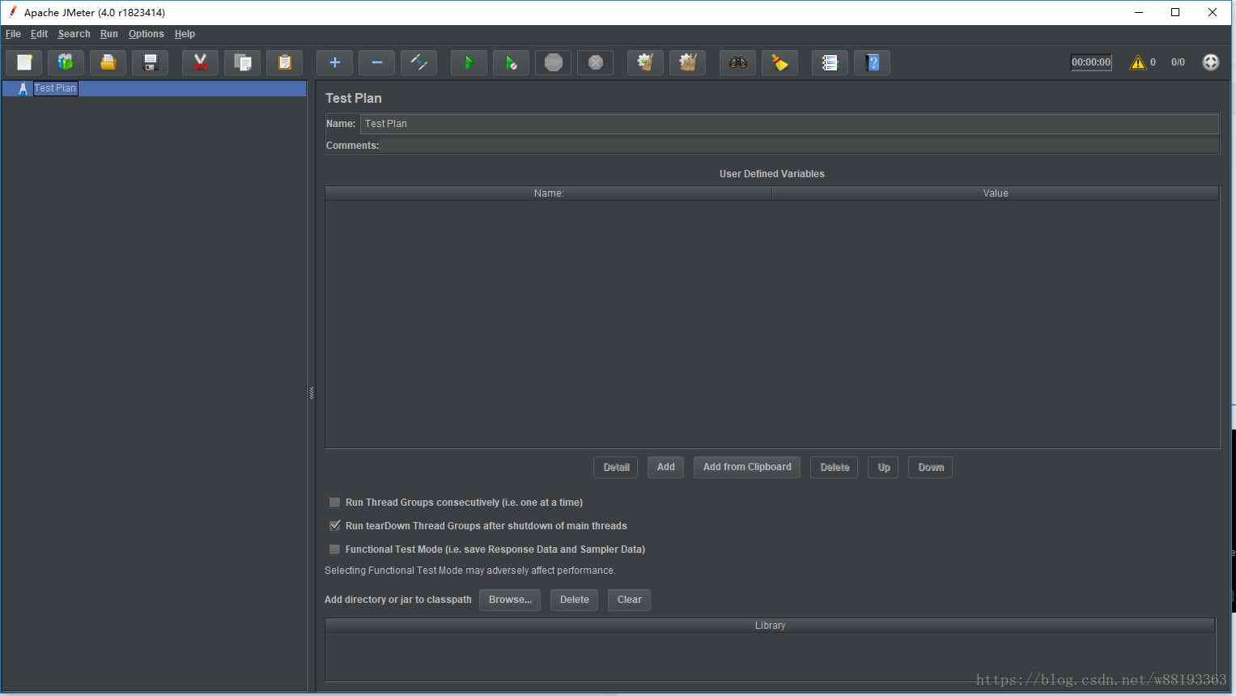This screenshot has height=696, width=1236.
Task: Cut selection using the scissors icon
Action: coord(201,62)
